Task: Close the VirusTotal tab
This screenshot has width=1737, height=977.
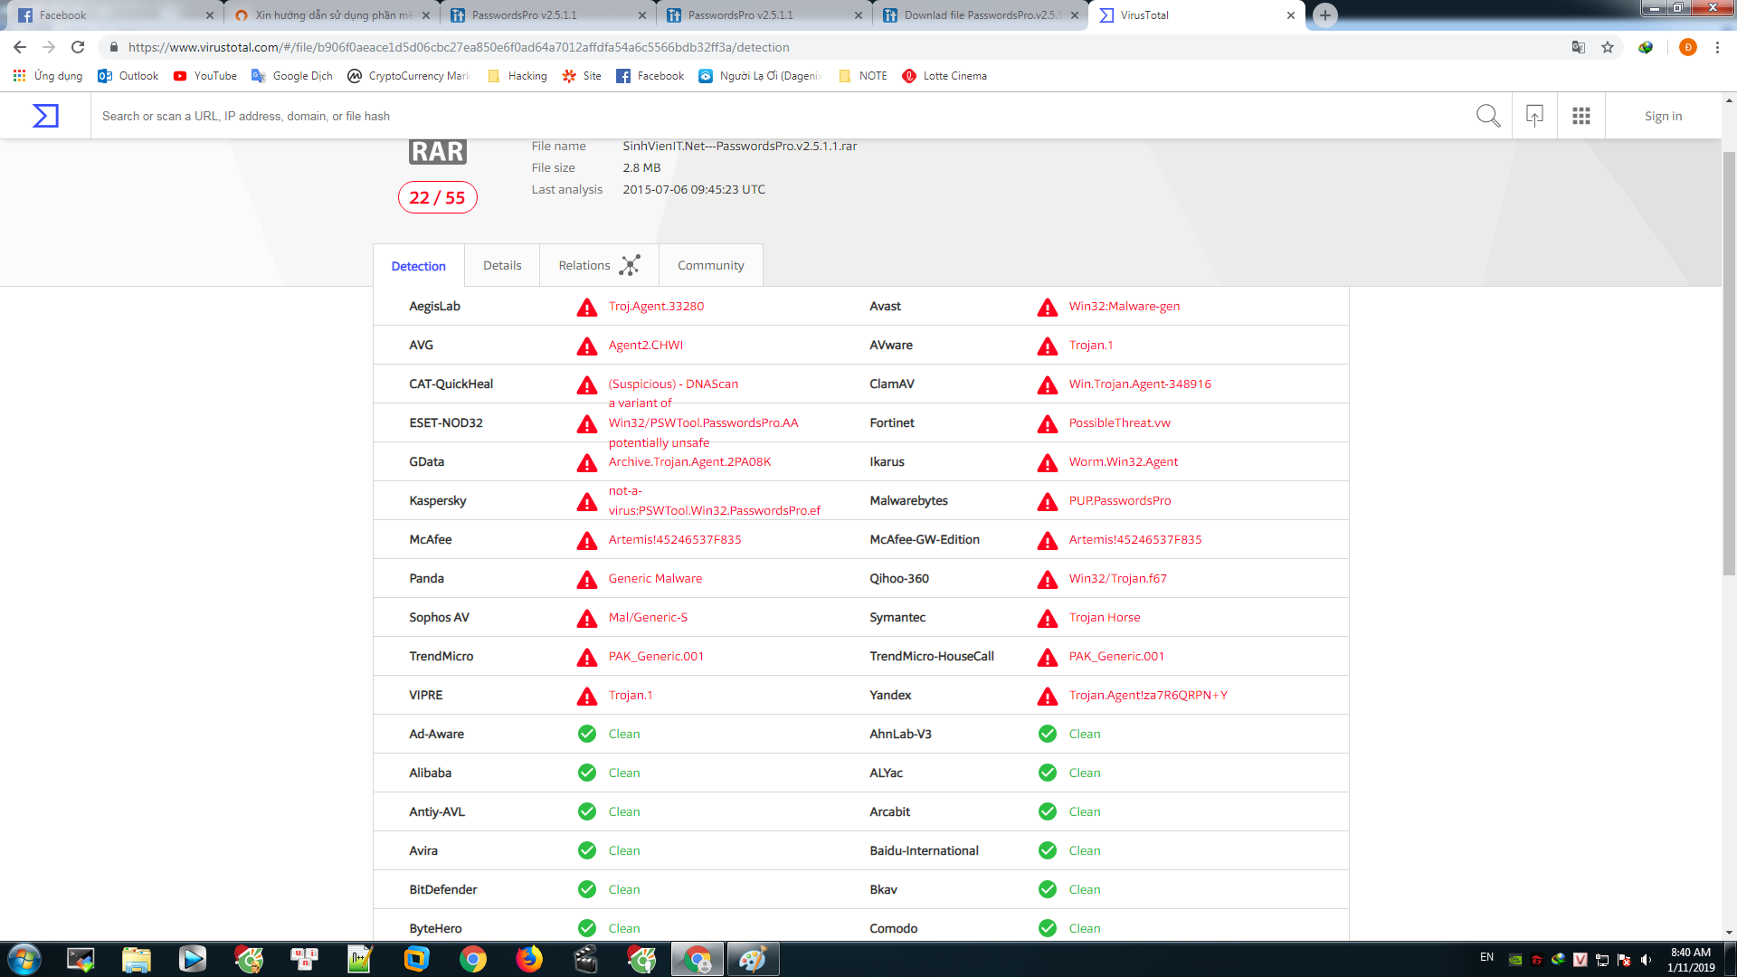Action: (1290, 15)
